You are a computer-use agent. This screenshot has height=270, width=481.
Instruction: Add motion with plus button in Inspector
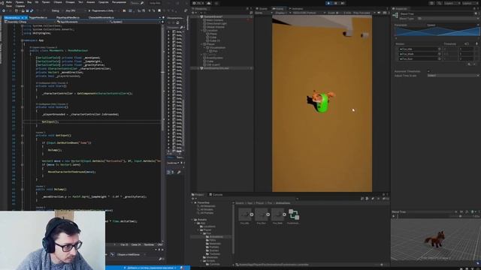(469, 64)
